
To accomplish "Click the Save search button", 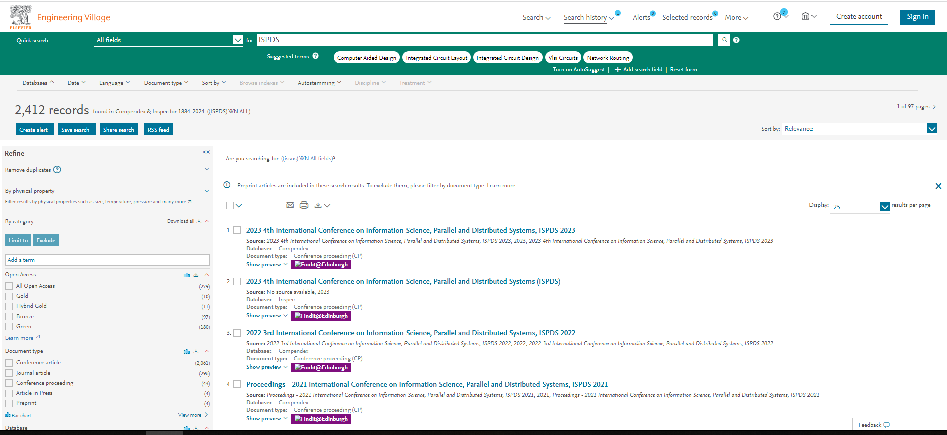I will coord(76,130).
